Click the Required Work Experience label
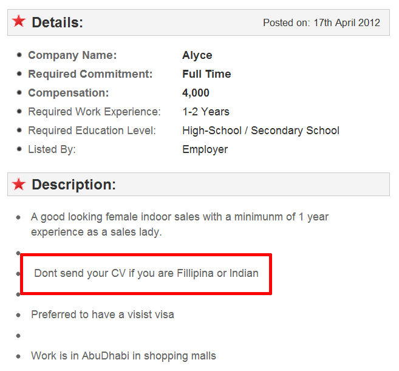 click(95, 112)
